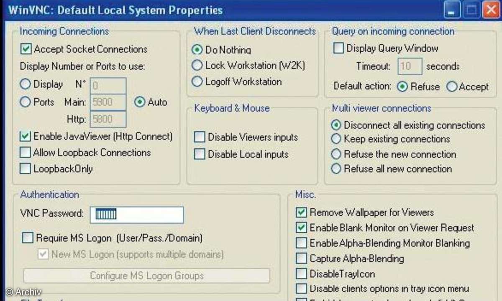Screen dimensions: 502x301
Task: Choose the Auto port option
Action: point(140,102)
